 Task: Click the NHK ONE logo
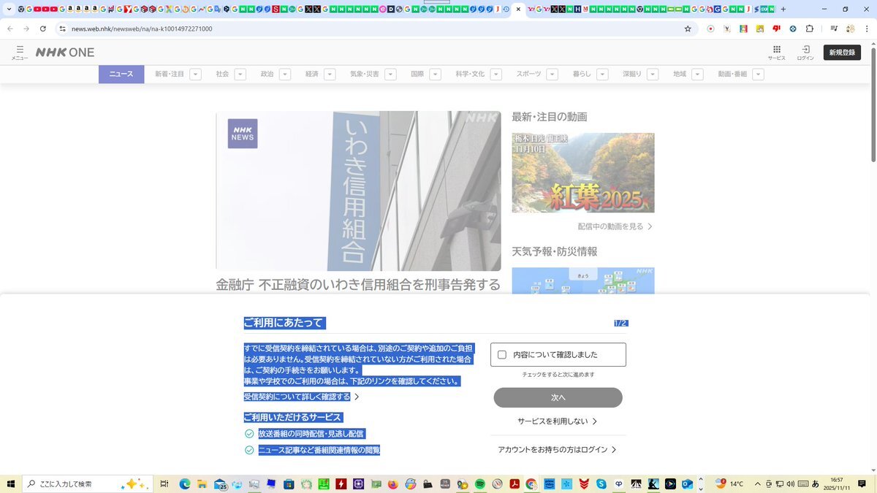(x=65, y=53)
